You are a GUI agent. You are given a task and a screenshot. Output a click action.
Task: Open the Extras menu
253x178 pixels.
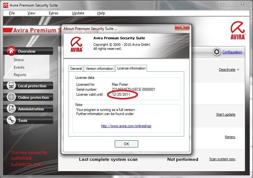pyautogui.click(x=53, y=13)
